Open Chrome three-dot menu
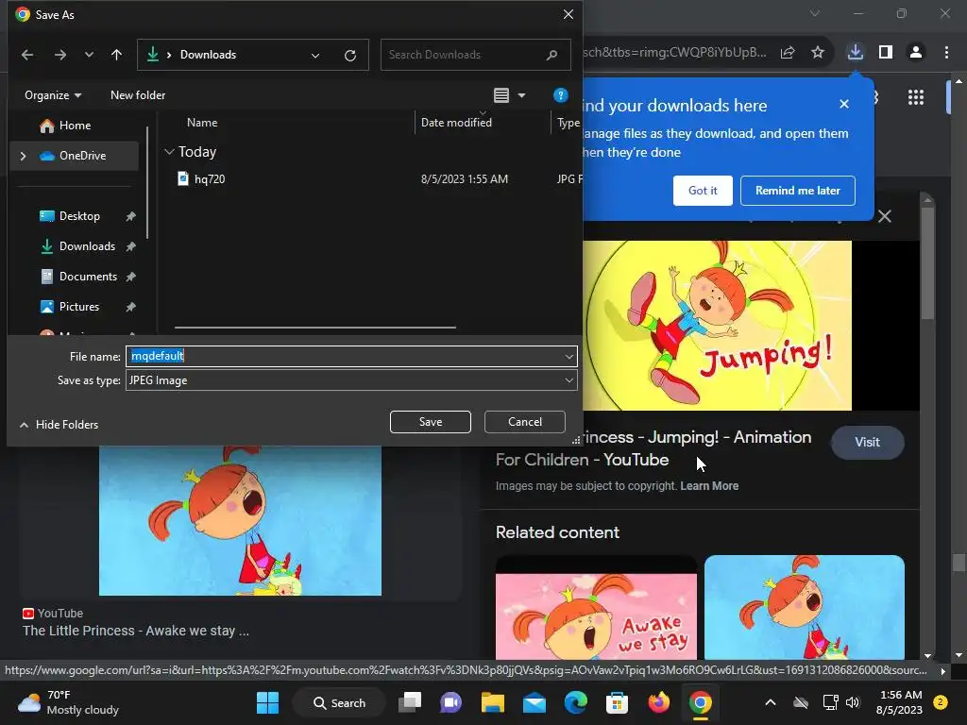 (946, 53)
